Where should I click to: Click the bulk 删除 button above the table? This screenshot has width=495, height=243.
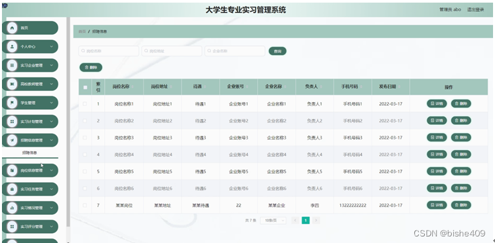tap(91, 67)
